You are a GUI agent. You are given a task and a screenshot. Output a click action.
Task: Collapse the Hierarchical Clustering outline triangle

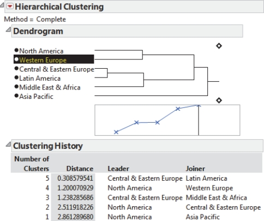tap(2, 5)
